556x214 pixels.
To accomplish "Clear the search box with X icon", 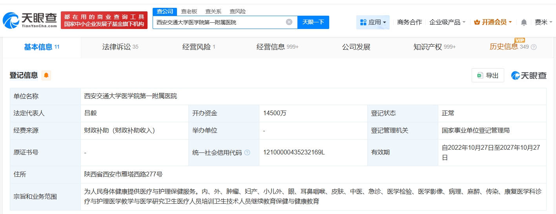I will [x=289, y=22].
